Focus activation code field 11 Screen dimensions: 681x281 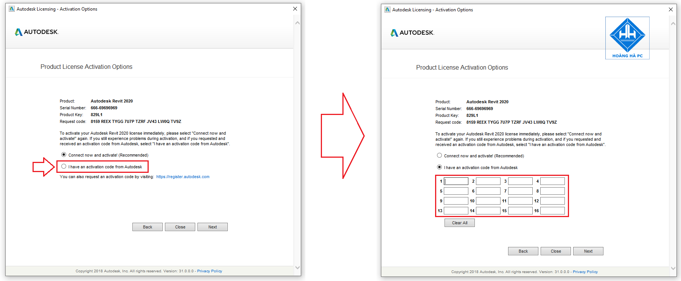point(520,201)
